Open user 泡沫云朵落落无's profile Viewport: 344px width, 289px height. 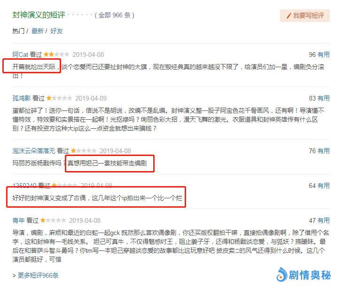(34, 151)
